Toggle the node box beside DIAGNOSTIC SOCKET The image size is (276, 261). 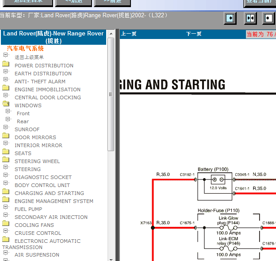5,175
